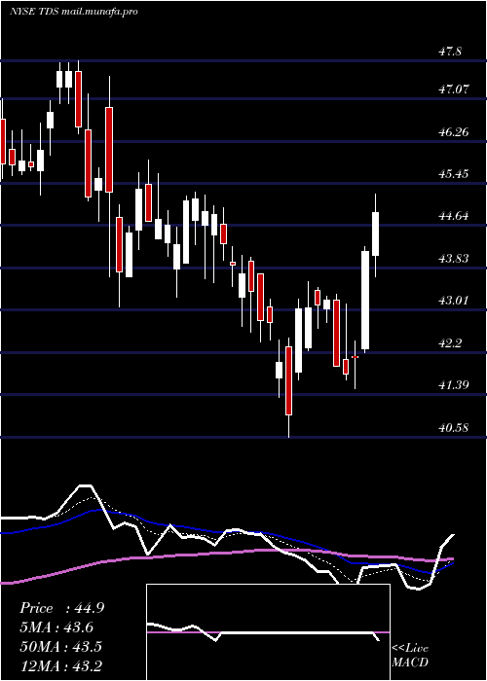Click inside the Live MACD inset chart
This screenshot has height=681, width=487.
(x=268, y=632)
